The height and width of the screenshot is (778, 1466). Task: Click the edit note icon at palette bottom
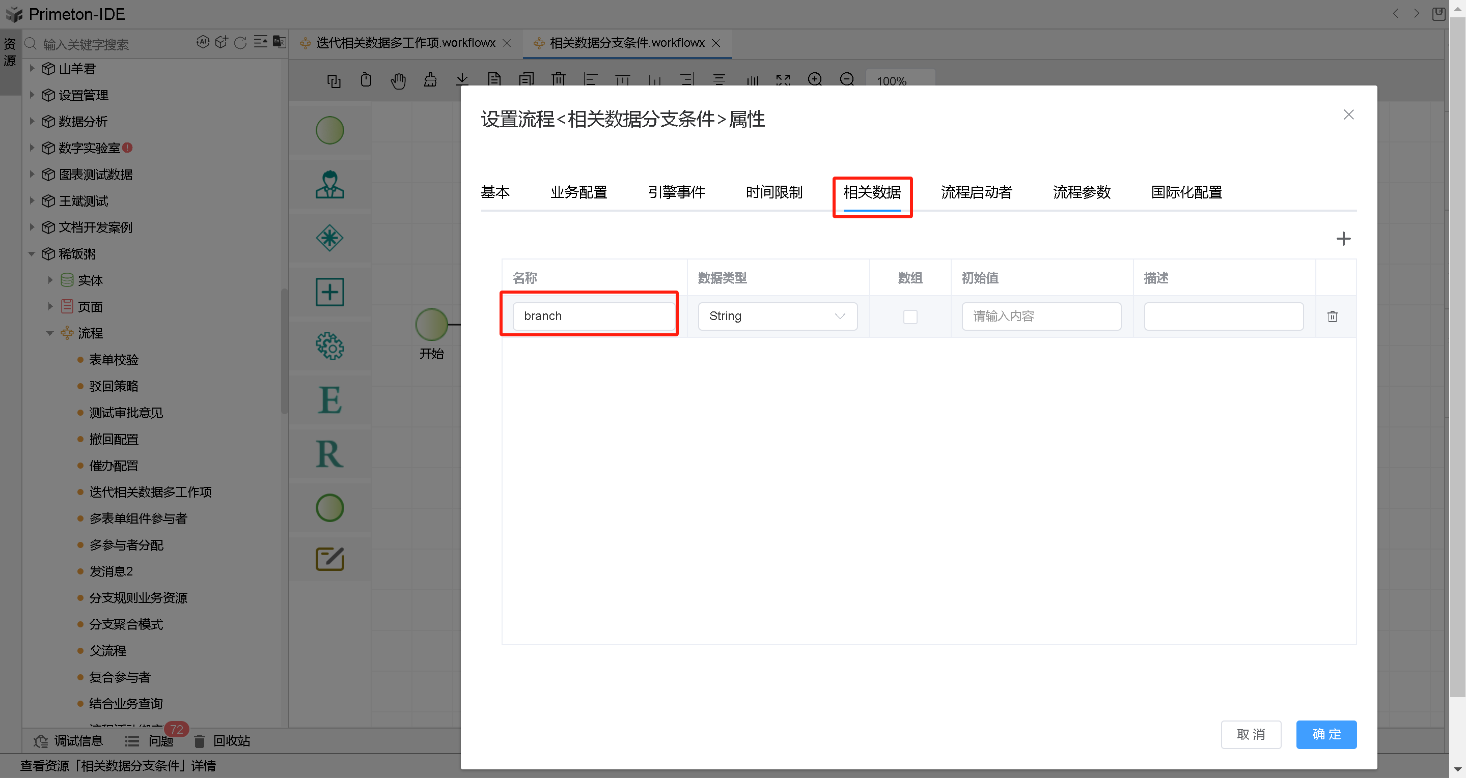[x=330, y=559]
